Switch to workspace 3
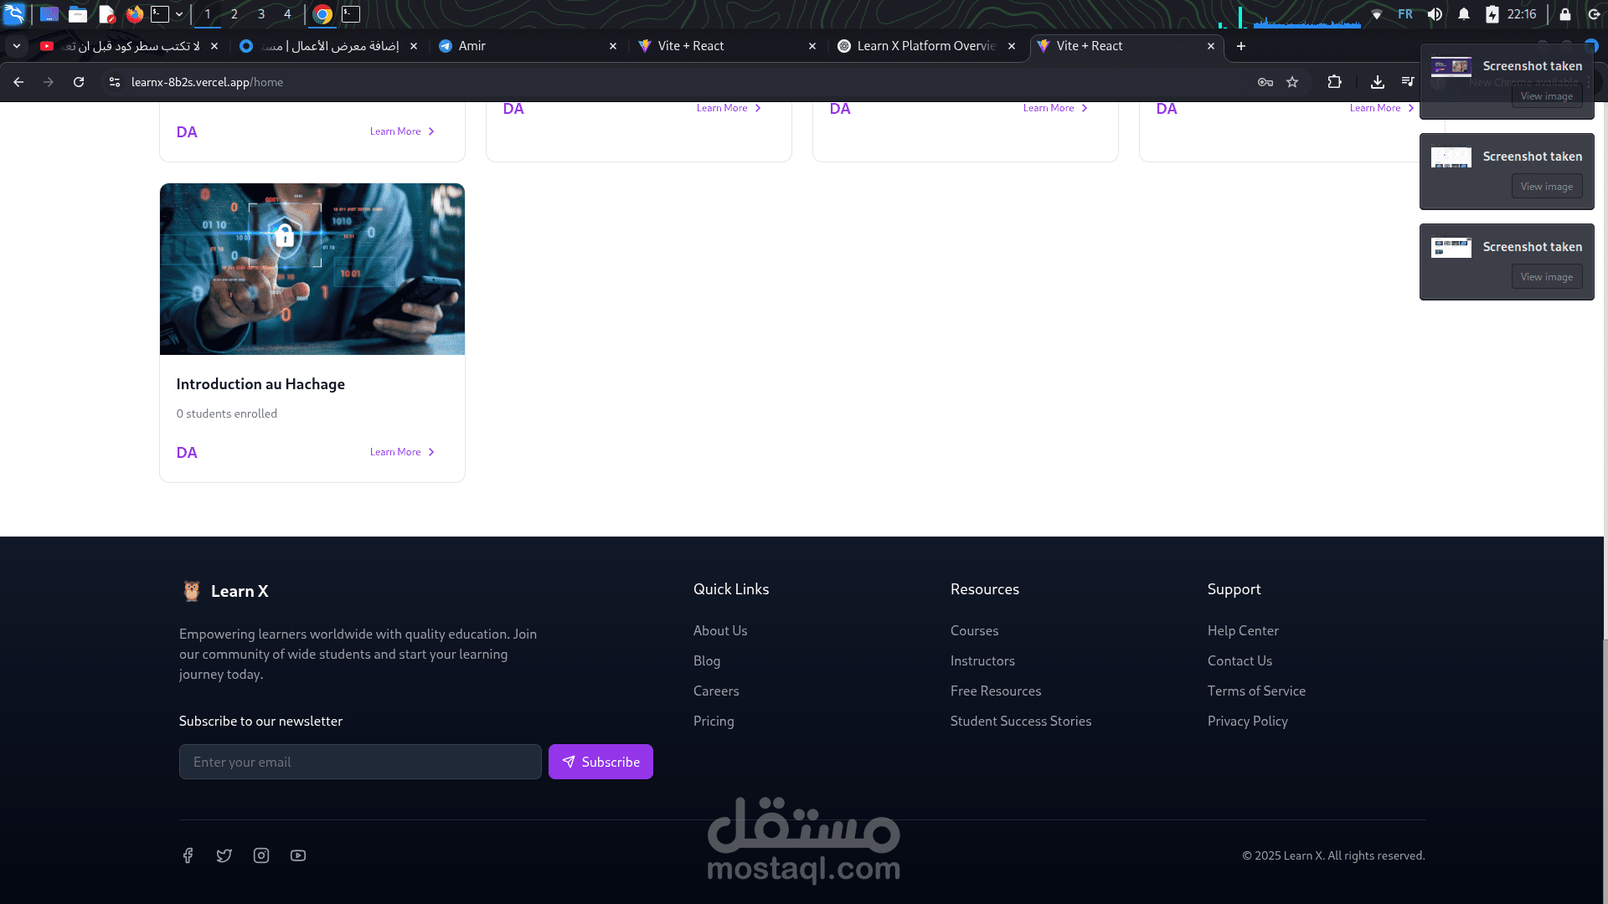Image resolution: width=1608 pixels, height=904 pixels. [x=260, y=14]
